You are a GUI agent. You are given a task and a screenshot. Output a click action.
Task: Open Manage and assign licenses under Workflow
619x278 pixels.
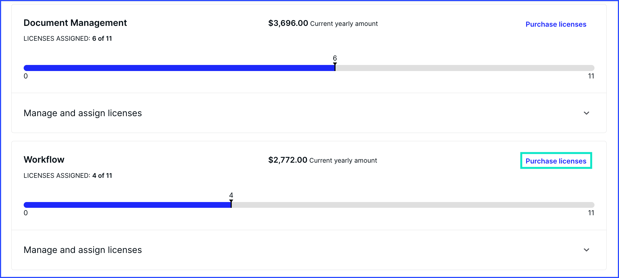[83, 250]
